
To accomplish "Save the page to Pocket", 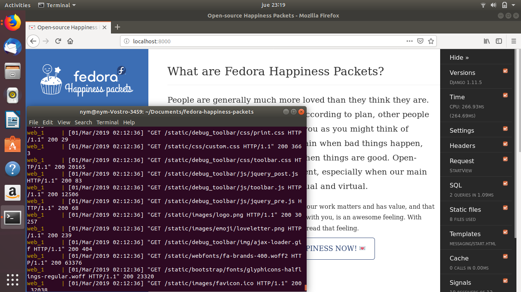I will (x=420, y=41).
